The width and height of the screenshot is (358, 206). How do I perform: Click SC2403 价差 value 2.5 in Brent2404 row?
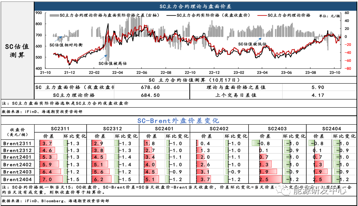264,179
